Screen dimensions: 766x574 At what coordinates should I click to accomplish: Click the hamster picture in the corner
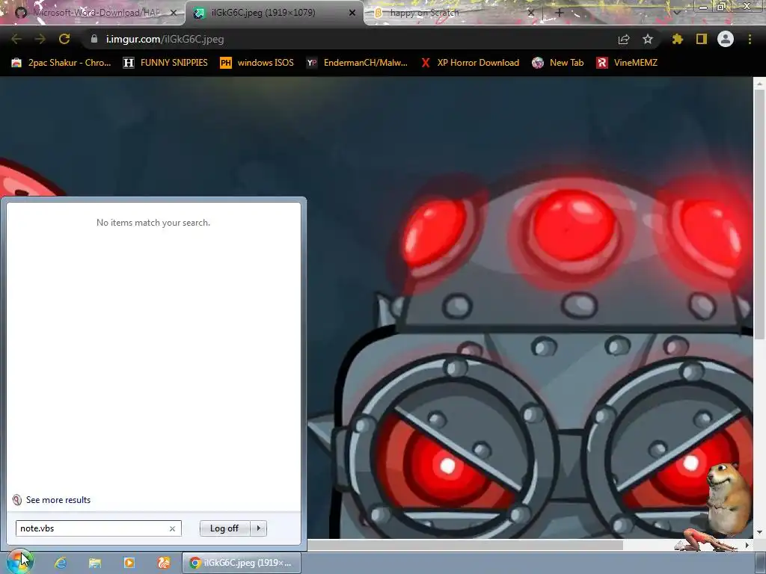coord(729,499)
